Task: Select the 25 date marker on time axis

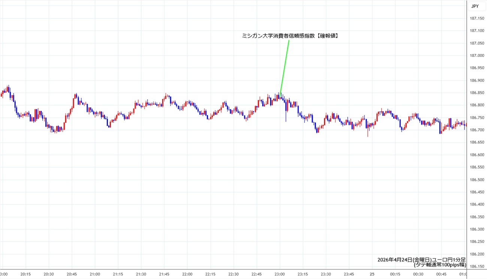Action: point(372,274)
